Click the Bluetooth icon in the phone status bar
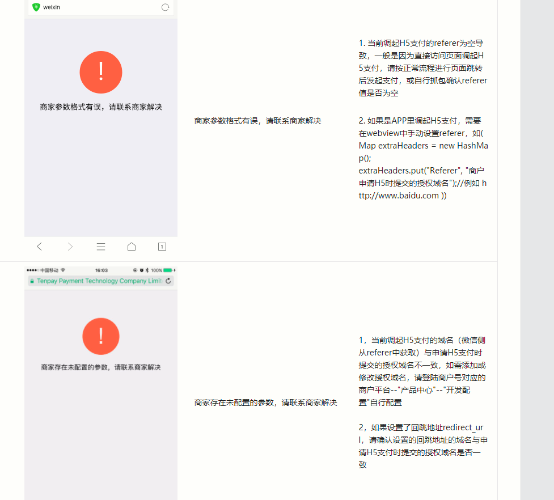 pos(147,270)
